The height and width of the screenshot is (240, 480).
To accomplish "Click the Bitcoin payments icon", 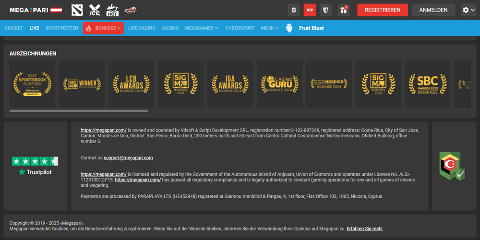I will [x=294, y=10].
